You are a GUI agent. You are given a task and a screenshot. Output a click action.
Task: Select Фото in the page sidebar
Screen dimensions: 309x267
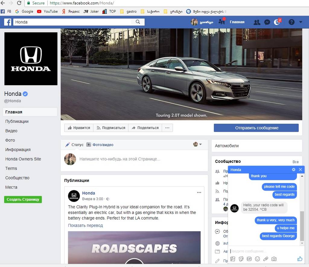click(x=10, y=140)
